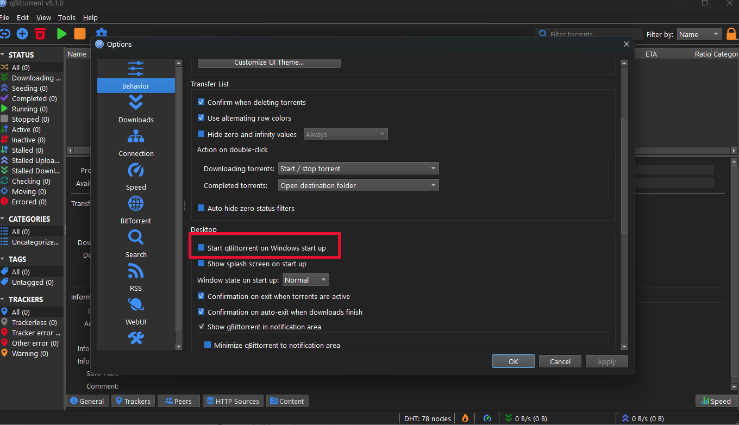Select the Trackerless (0) tracker filter
The width and height of the screenshot is (739, 425).
tap(32, 322)
